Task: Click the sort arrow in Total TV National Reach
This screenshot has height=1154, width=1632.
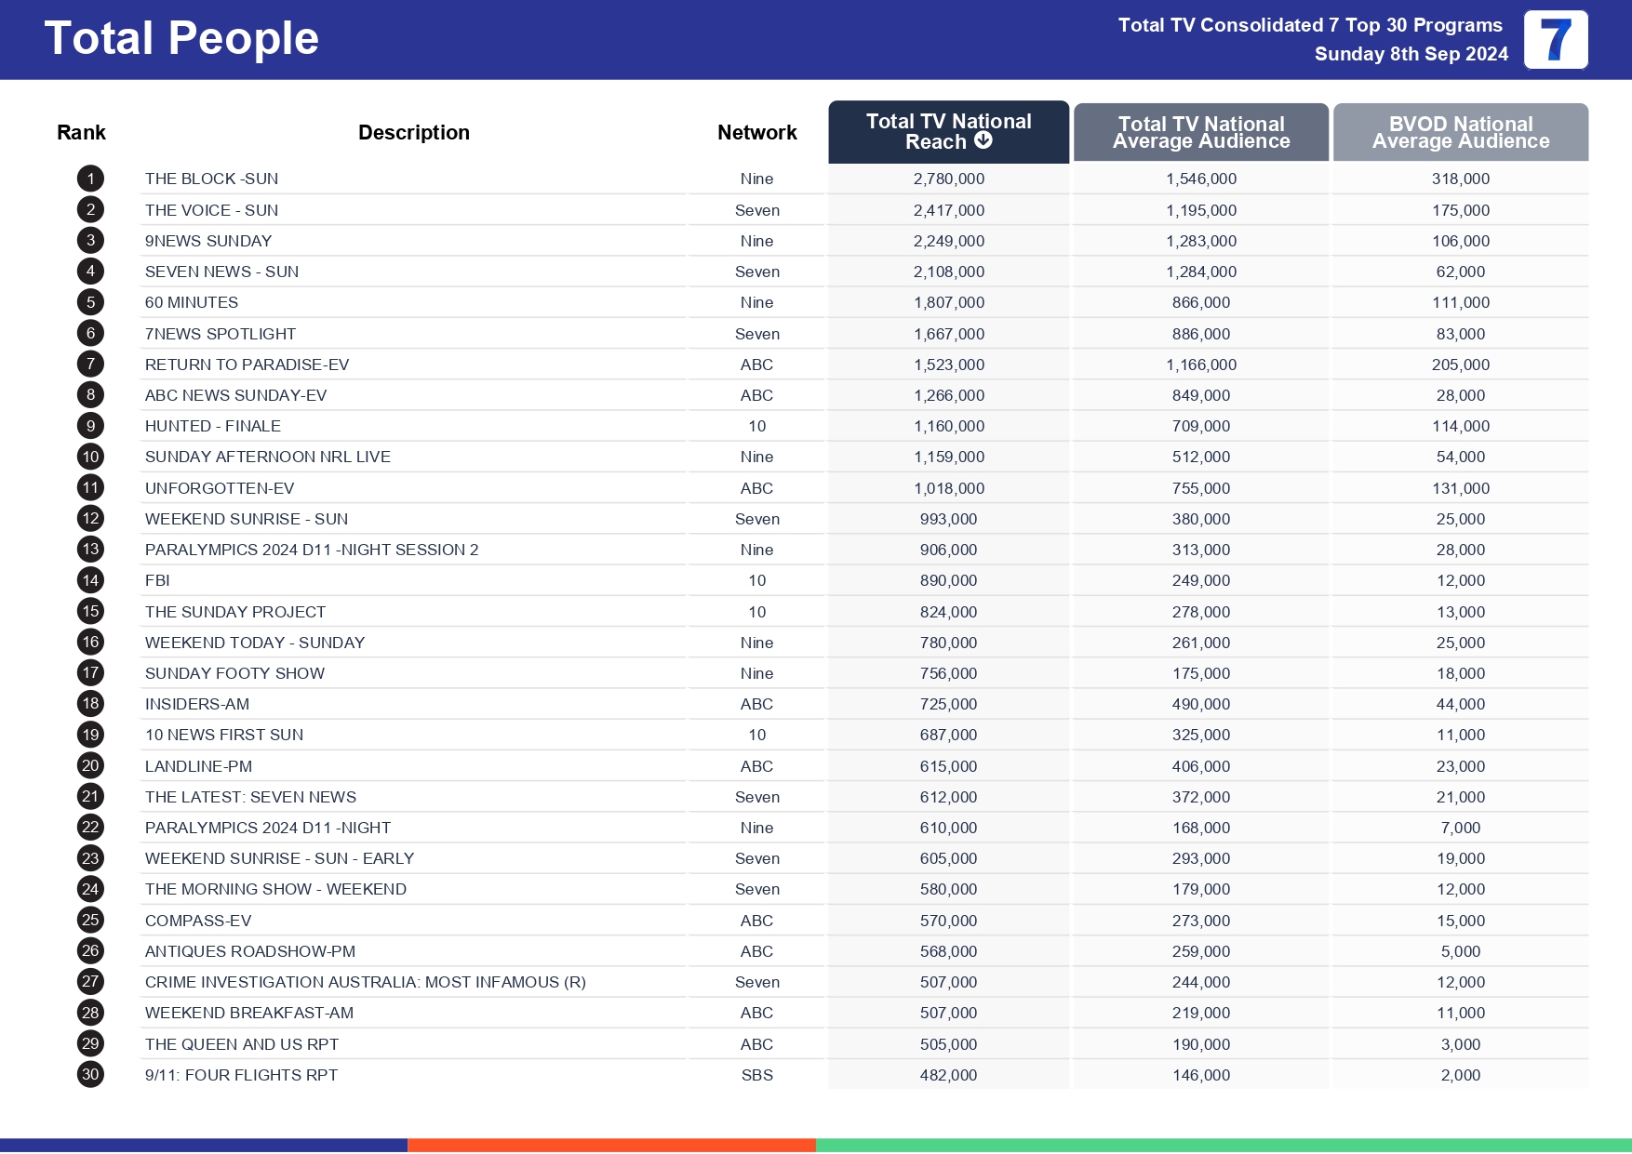Action: [x=983, y=140]
